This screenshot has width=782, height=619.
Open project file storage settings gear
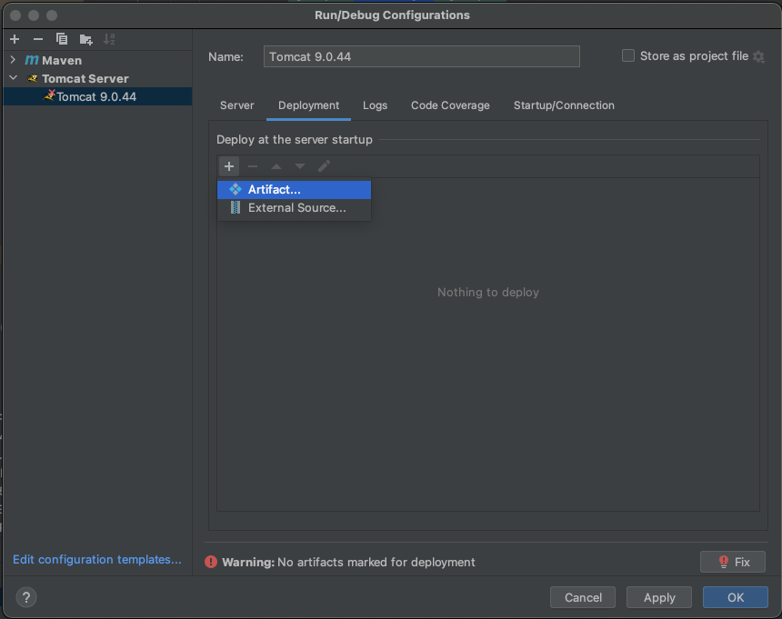758,56
